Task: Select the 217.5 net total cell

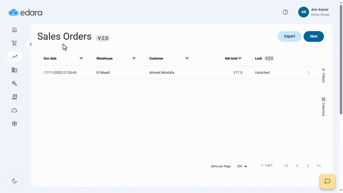Action: pos(238,73)
